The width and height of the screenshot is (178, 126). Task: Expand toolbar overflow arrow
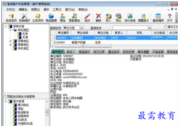click(176, 21)
